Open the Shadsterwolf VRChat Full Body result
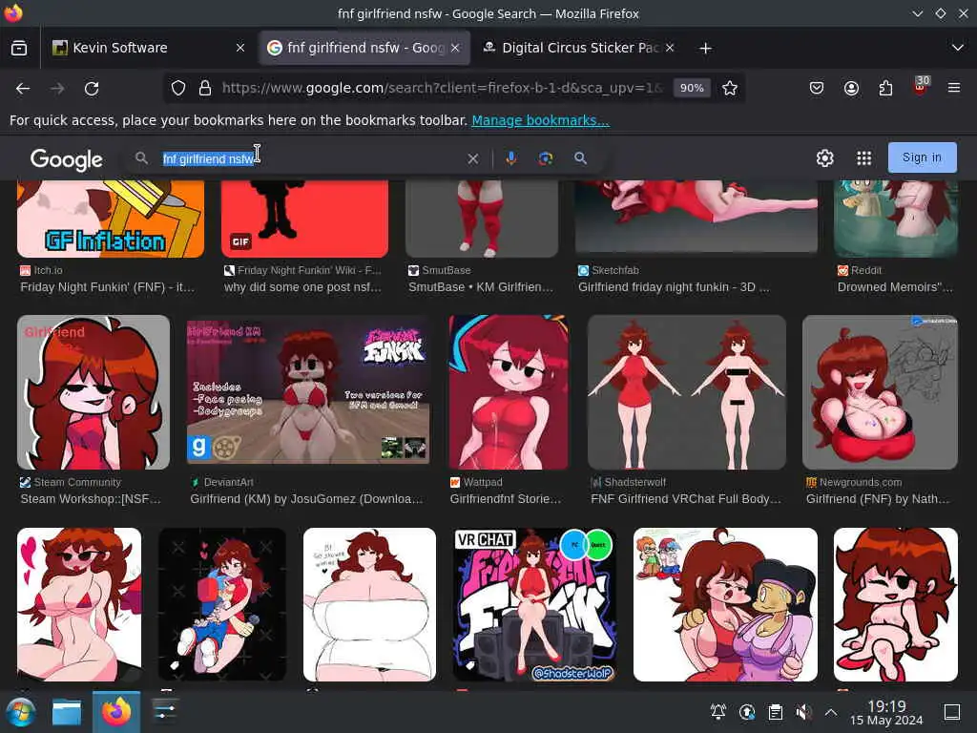The width and height of the screenshot is (977, 733). (x=685, y=499)
